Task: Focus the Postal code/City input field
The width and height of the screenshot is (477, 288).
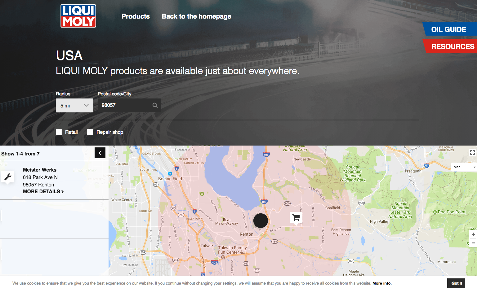Action: tap(129, 105)
